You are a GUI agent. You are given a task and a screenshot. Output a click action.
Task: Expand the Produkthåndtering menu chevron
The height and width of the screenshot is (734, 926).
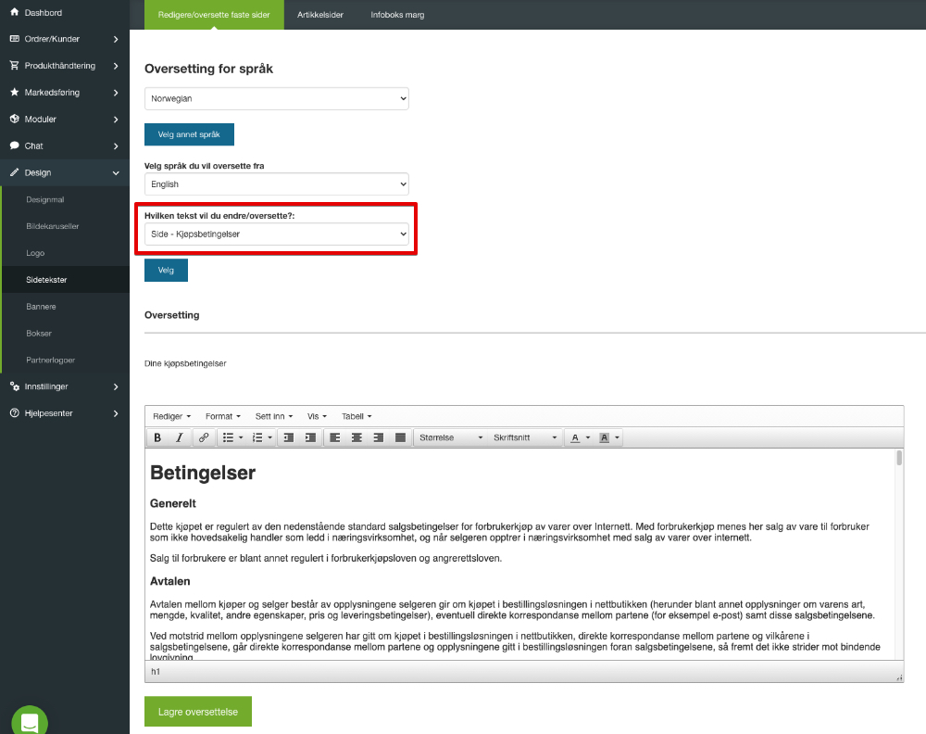[x=116, y=66]
